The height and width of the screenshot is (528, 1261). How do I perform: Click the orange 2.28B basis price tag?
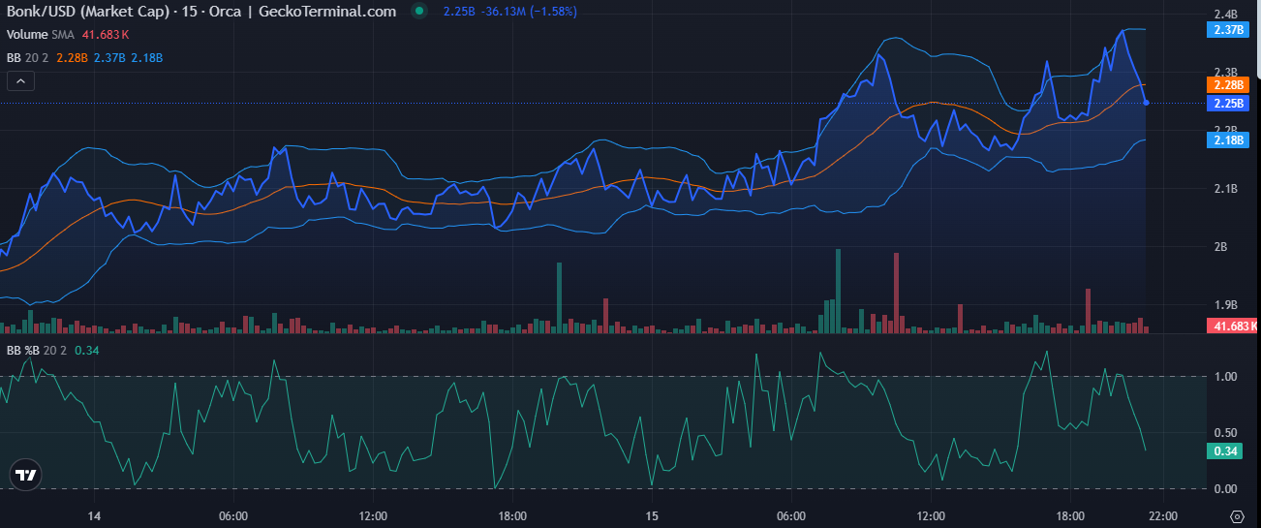1228,85
